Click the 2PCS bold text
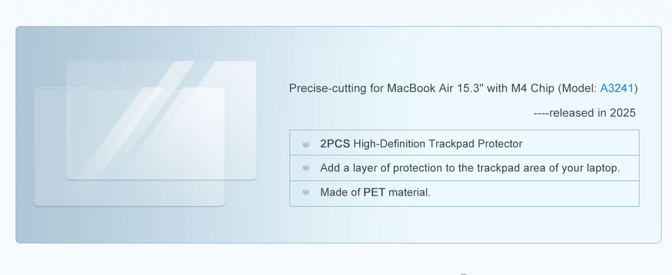The width and height of the screenshot is (672, 275). 335,144
